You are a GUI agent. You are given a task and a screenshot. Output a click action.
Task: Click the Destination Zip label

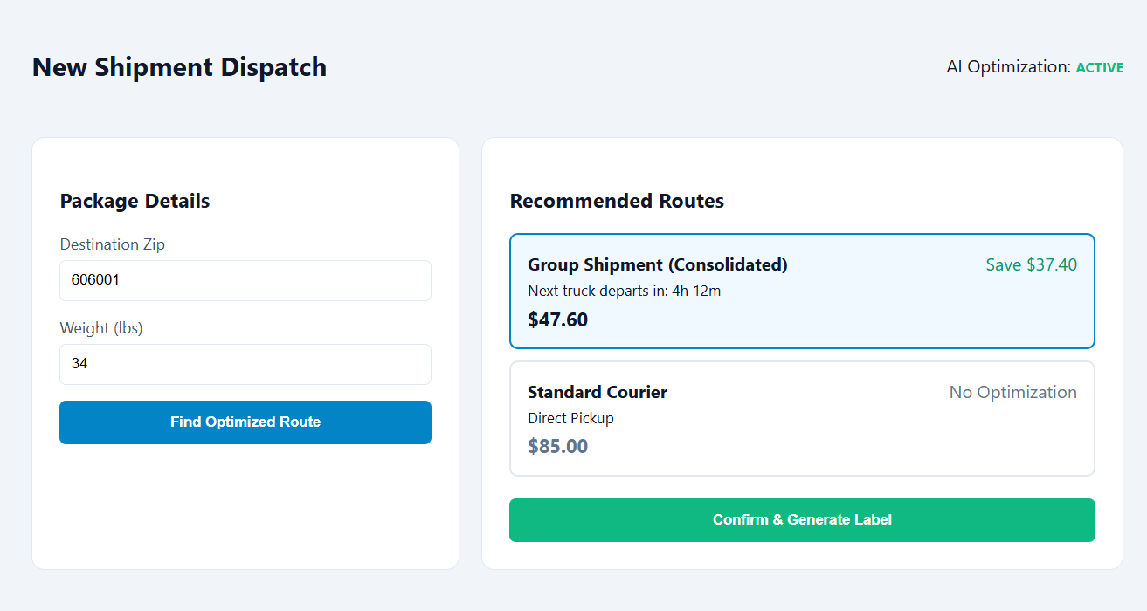pyautogui.click(x=112, y=244)
